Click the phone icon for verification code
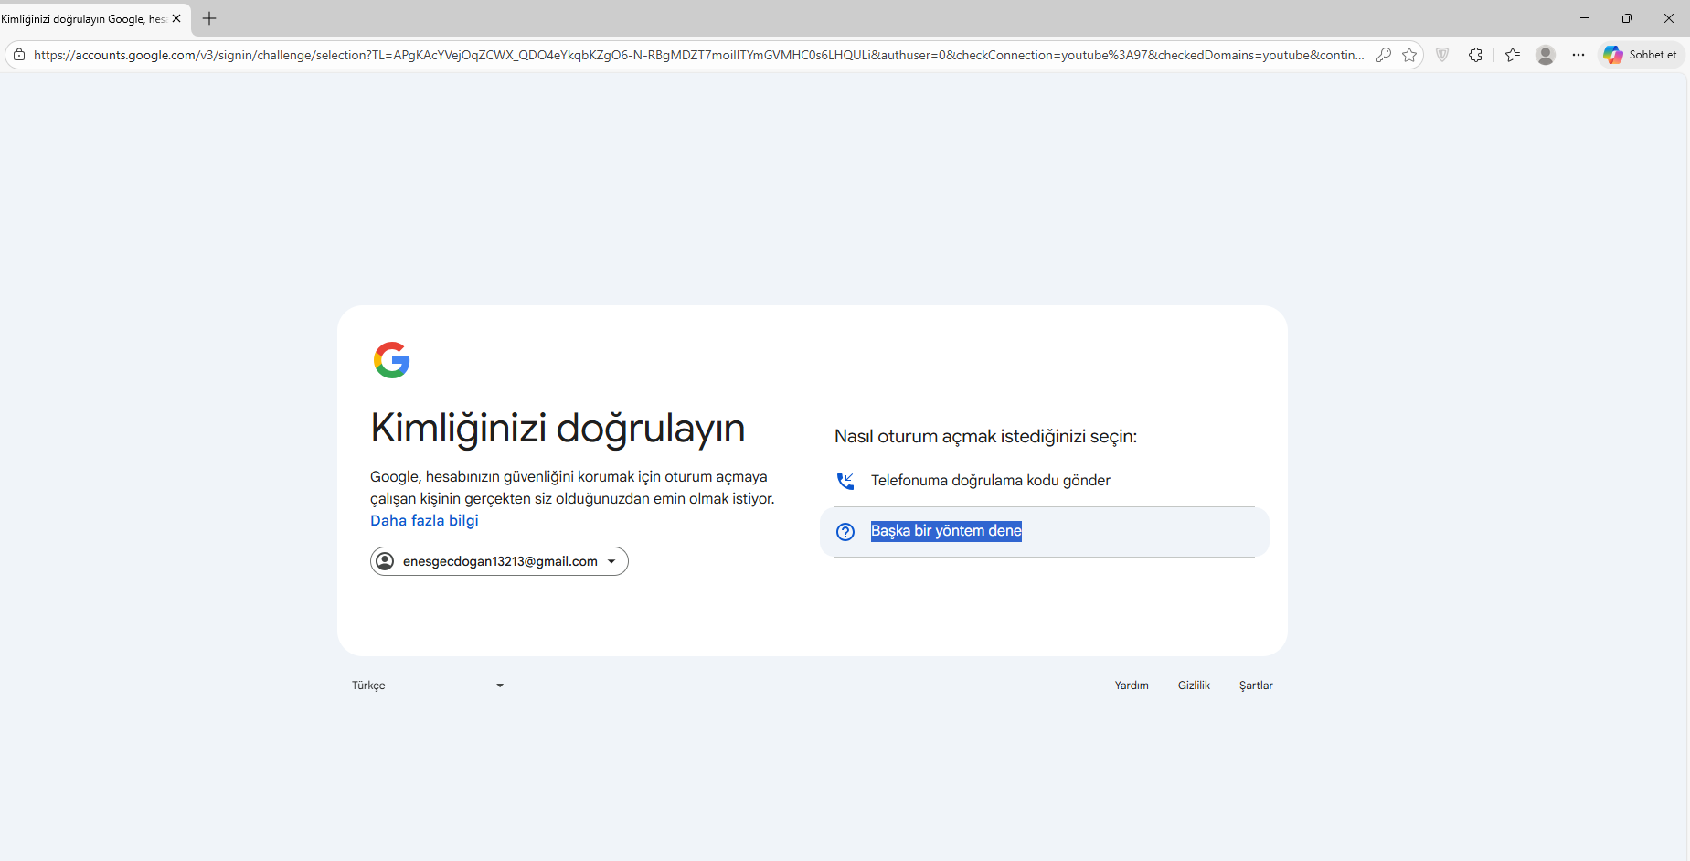The image size is (1690, 861). pos(845,481)
